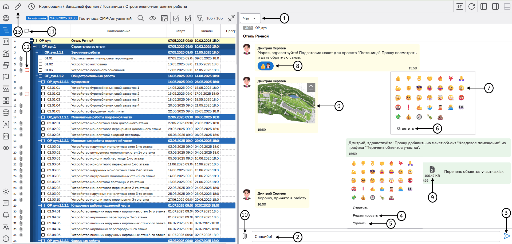The height and width of the screenshot is (244, 512).
Task: Tick the checkbox for row 02.03.05
Action: (x=43, y=170)
